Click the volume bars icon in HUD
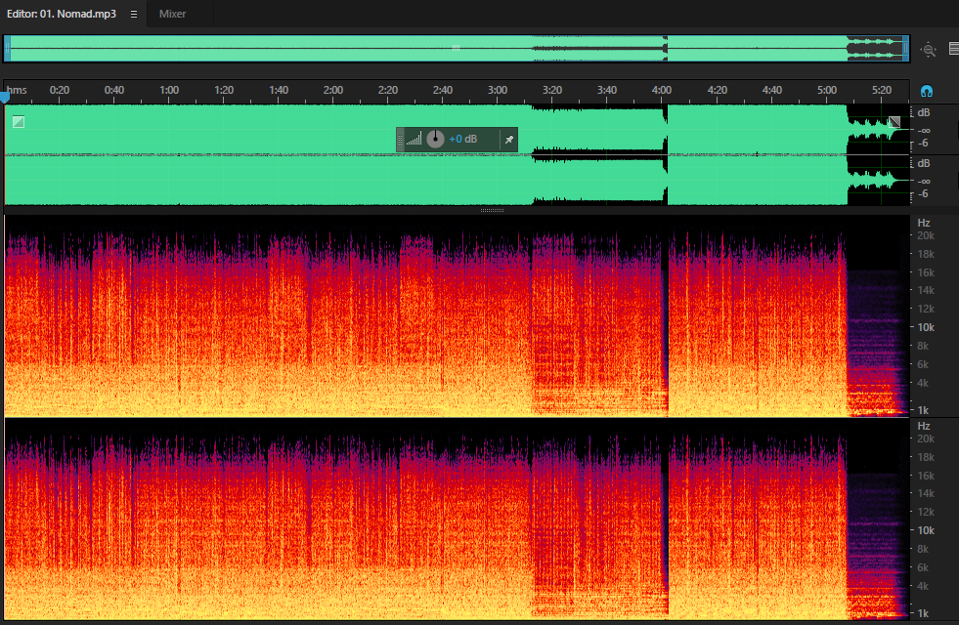This screenshot has width=959, height=625. coord(414,140)
